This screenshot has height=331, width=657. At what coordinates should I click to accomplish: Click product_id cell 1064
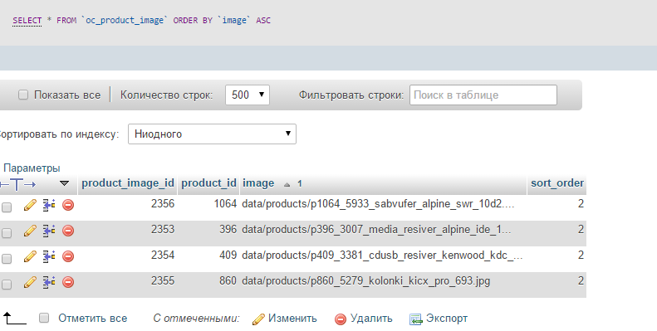click(x=225, y=204)
